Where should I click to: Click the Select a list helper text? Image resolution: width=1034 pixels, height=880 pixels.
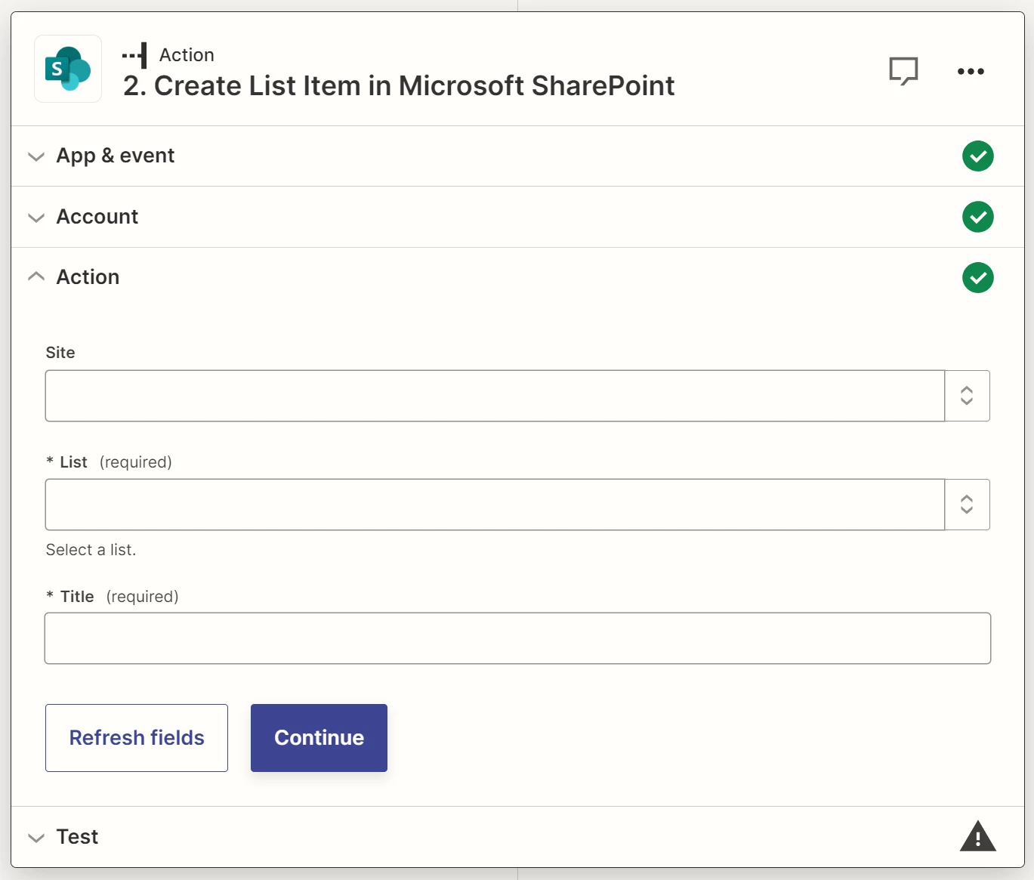click(x=91, y=549)
